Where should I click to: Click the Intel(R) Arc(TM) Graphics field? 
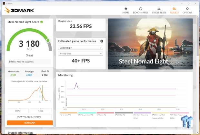tap(29, 62)
